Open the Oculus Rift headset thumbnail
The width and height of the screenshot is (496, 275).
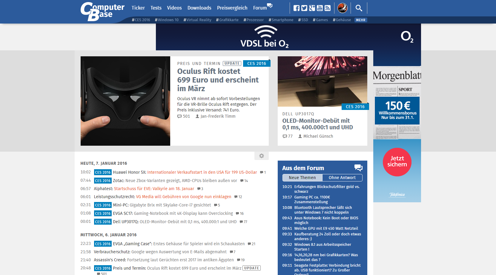coord(125,101)
